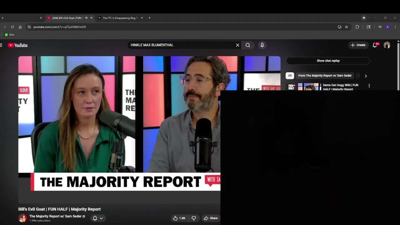Open the YouTube guide hamburger menu

pos(1,45)
